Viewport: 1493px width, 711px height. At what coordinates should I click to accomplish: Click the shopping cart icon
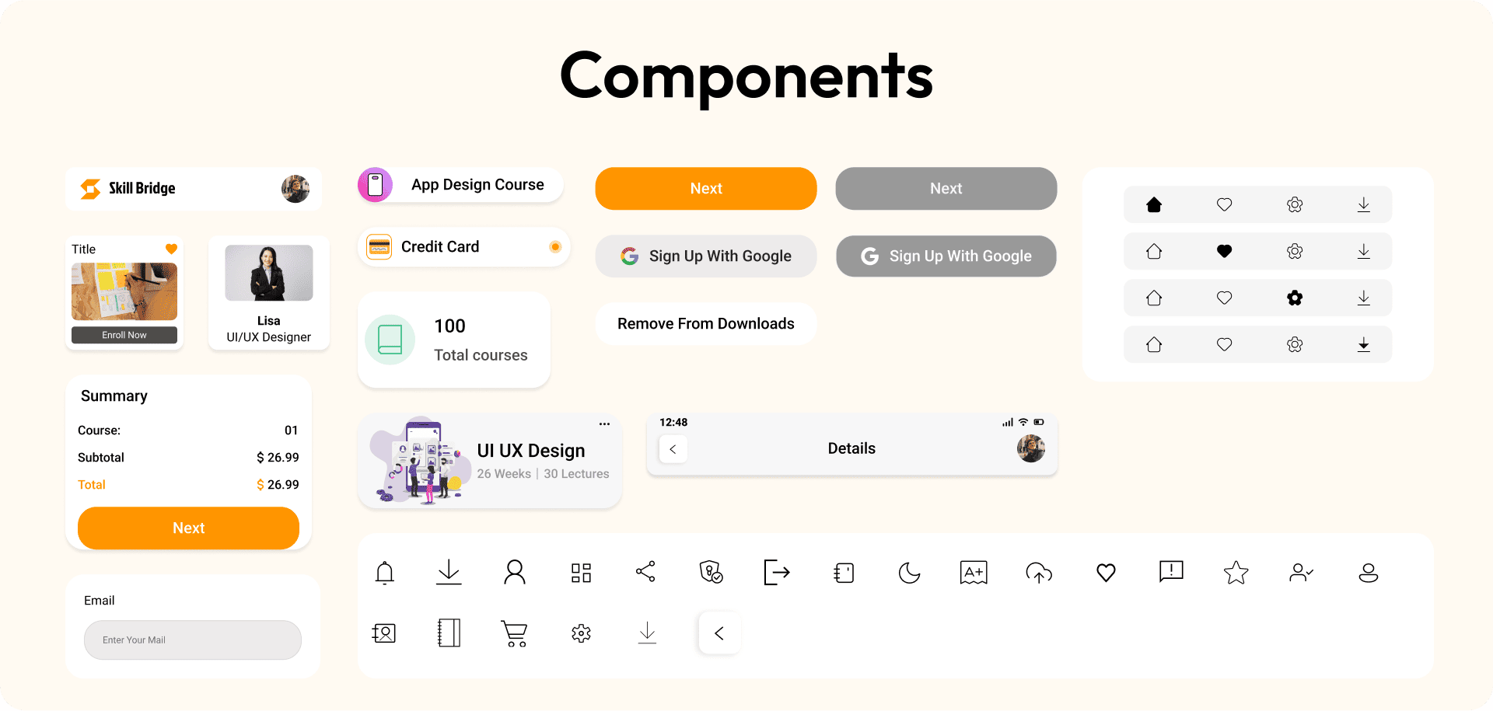click(514, 633)
